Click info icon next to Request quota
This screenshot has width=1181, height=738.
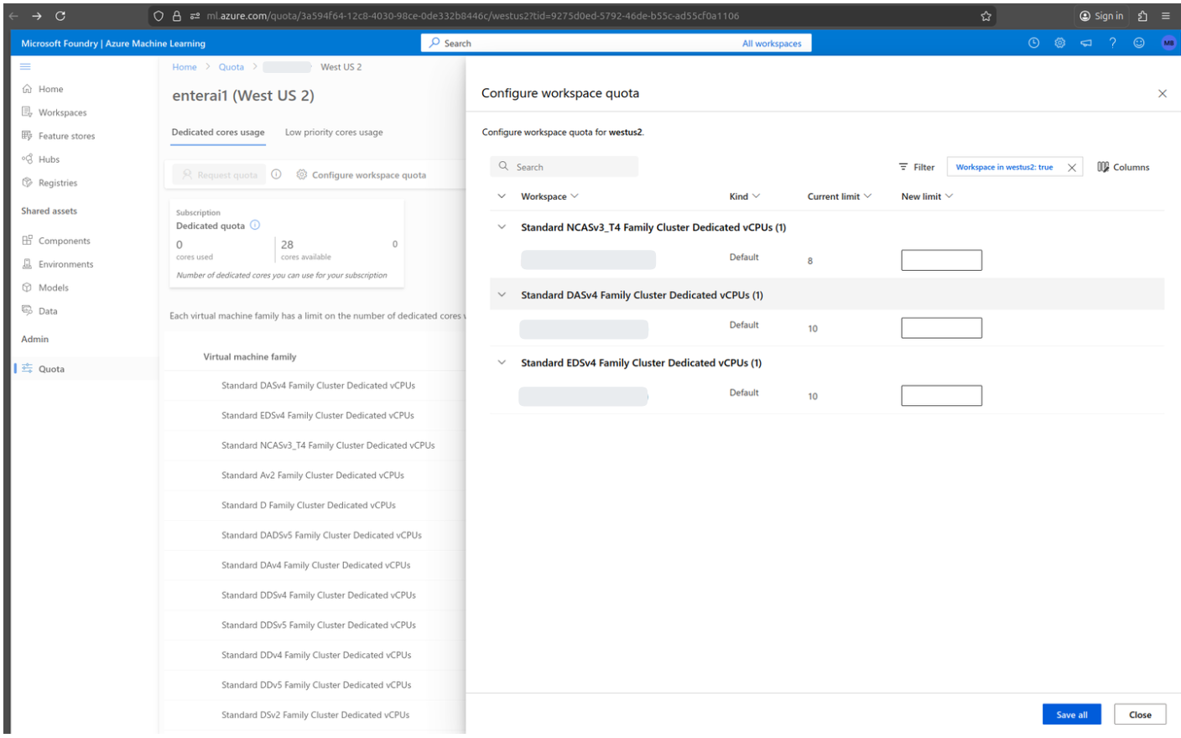click(x=276, y=174)
